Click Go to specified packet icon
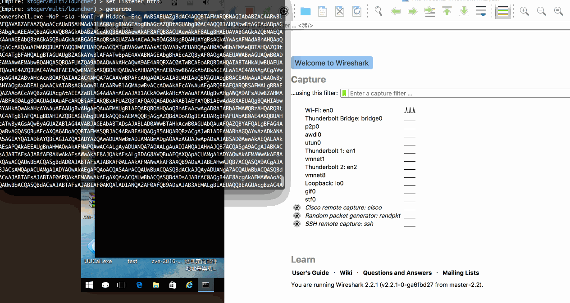Viewport: 570px width, 303px height. click(x=430, y=11)
